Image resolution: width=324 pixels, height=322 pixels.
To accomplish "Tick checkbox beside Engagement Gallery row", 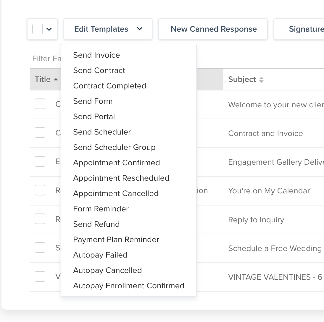I will pyautogui.click(x=40, y=162).
